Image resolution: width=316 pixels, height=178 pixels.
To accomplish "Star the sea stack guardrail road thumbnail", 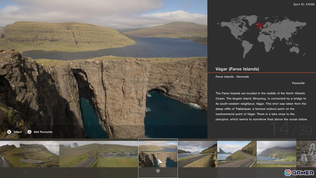I will click(223, 172).
